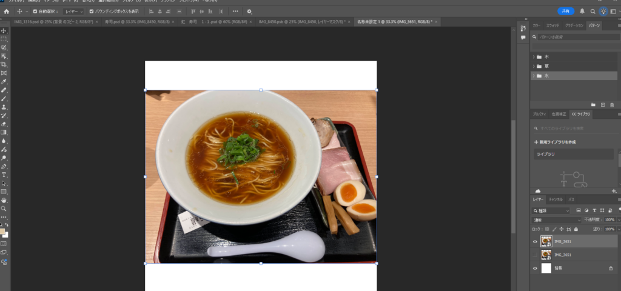Click the trash icon in Patterns panel
The width and height of the screenshot is (621, 291).
612,105
